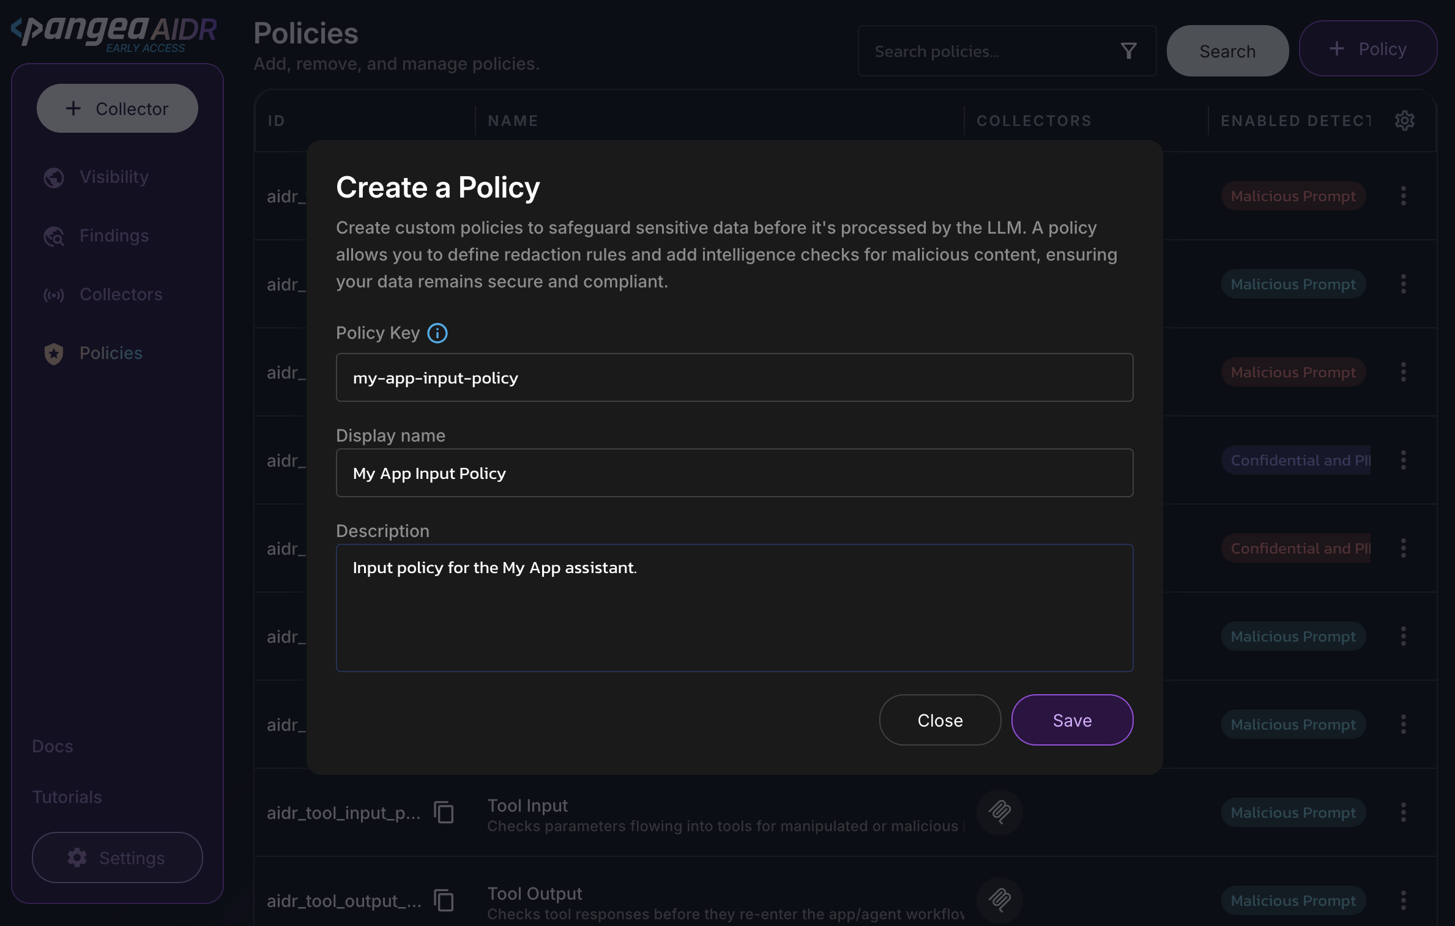Go to Visibility in the sidebar
The height and width of the screenshot is (926, 1455).
point(114,177)
